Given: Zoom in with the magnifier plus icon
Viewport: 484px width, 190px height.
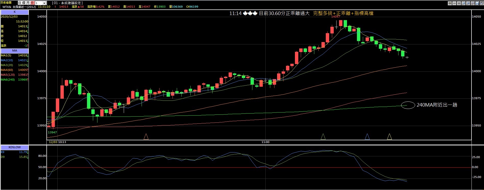Looking at the screenshot, I should pyautogui.click(x=468, y=3).
